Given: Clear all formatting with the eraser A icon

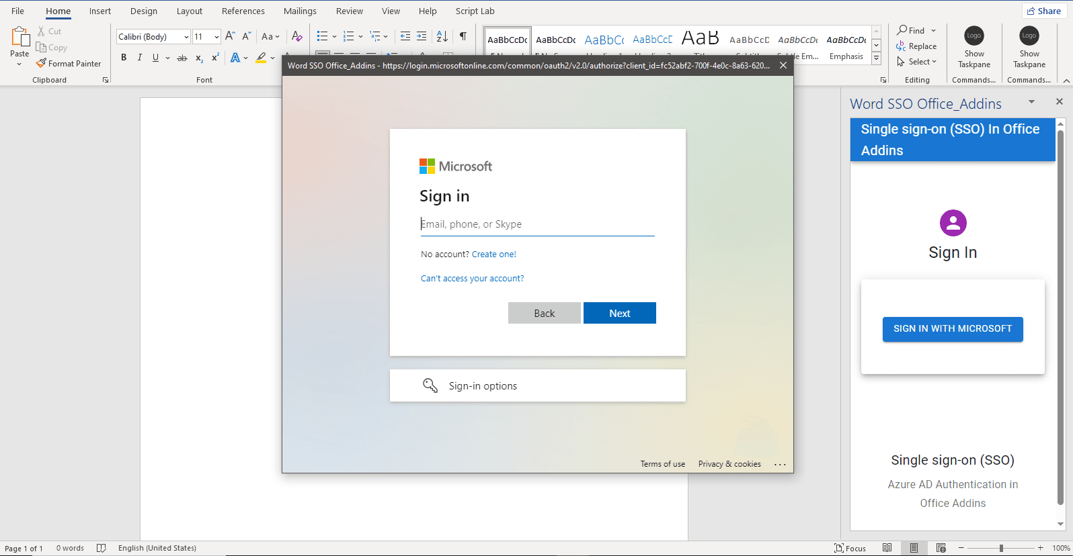Looking at the screenshot, I should (x=296, y=36).
